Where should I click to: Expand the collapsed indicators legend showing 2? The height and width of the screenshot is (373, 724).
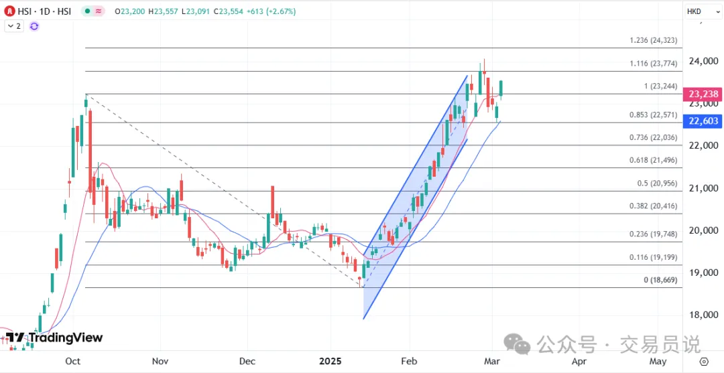point(13,26)
